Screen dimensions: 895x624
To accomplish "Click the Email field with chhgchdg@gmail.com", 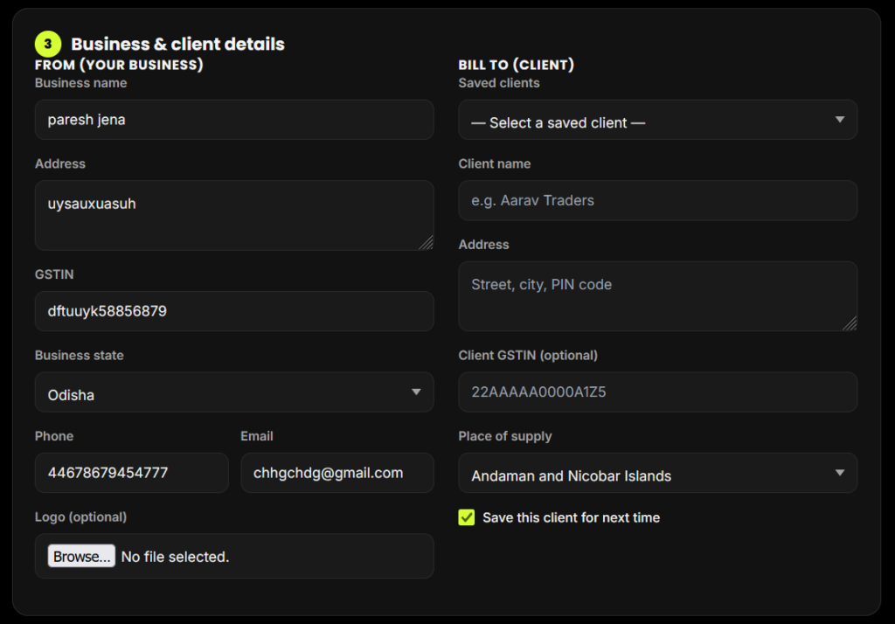I will [x=337, y=473].
